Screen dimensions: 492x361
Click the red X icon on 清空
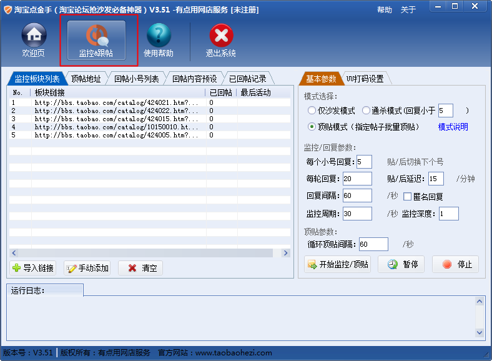point(132,268)
